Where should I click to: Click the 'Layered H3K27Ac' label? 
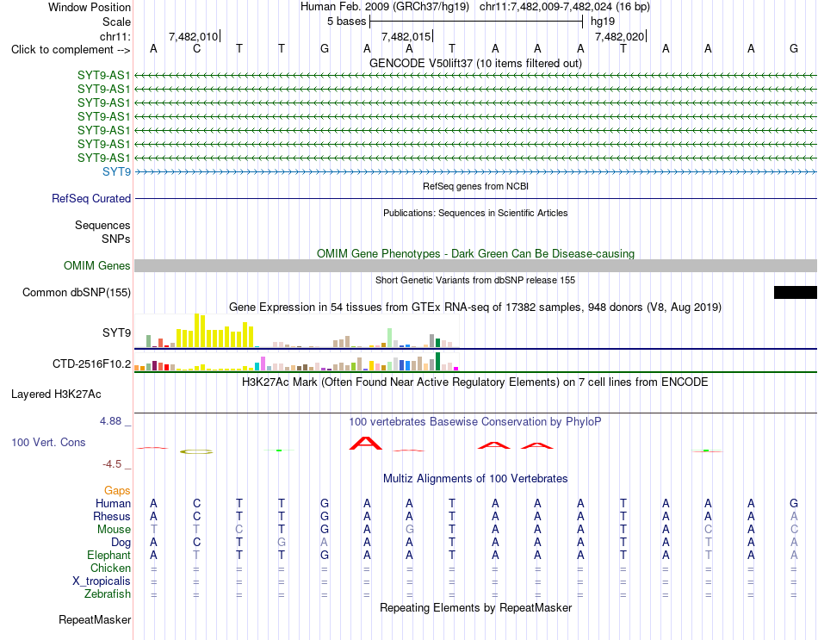click(x=56, y=395)
